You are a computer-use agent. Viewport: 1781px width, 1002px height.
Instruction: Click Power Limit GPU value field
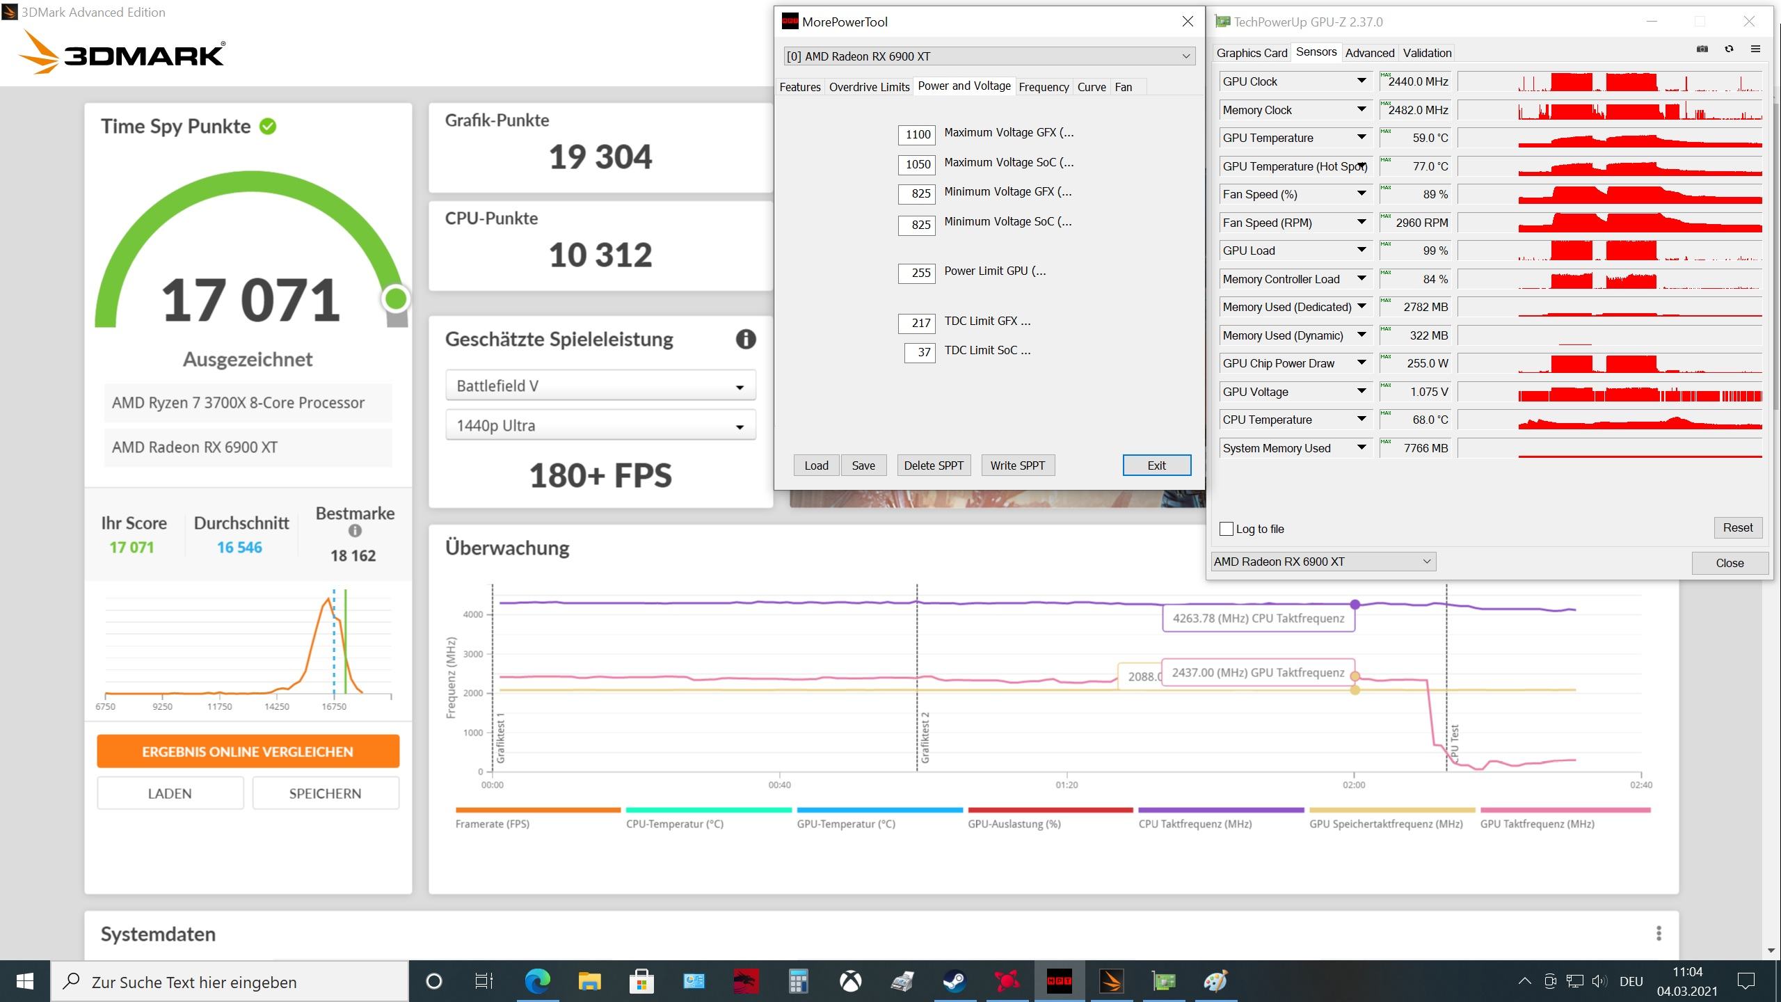coord(916,273)
